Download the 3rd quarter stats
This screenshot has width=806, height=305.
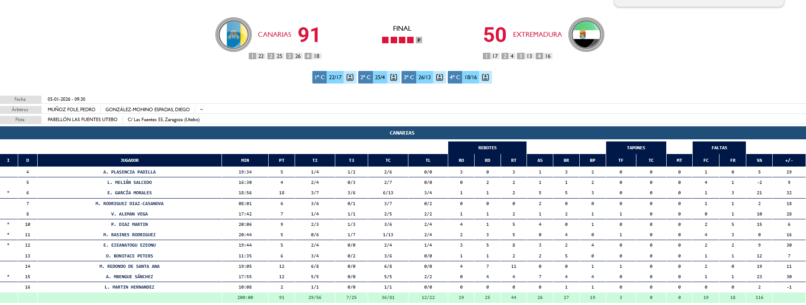tap(440, 77)
